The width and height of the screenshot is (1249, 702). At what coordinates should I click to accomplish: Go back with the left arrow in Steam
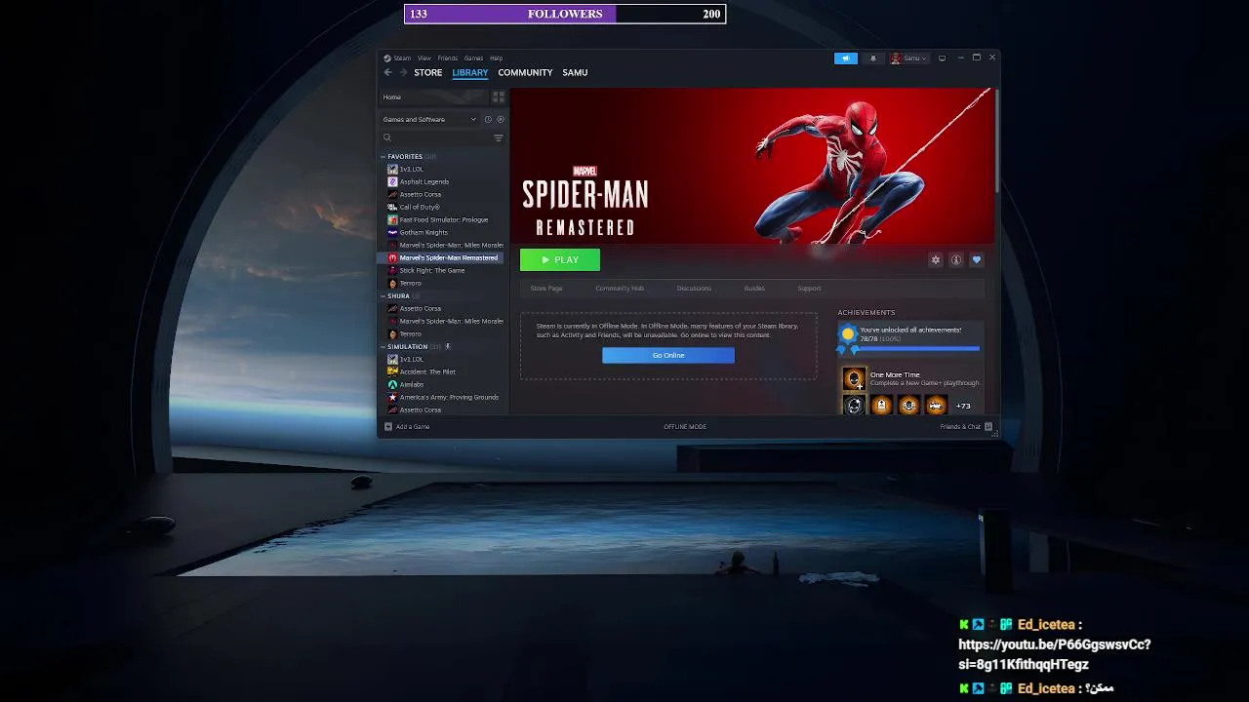pos(387,72)
